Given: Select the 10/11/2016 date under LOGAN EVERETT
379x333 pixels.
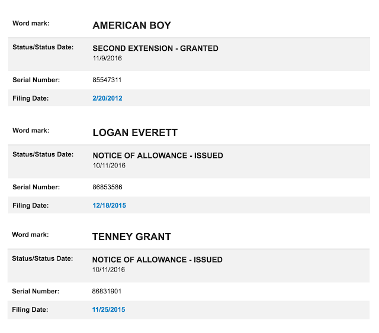Looking at the screenshot, I should pyautogui.click(x=109, y=166).
